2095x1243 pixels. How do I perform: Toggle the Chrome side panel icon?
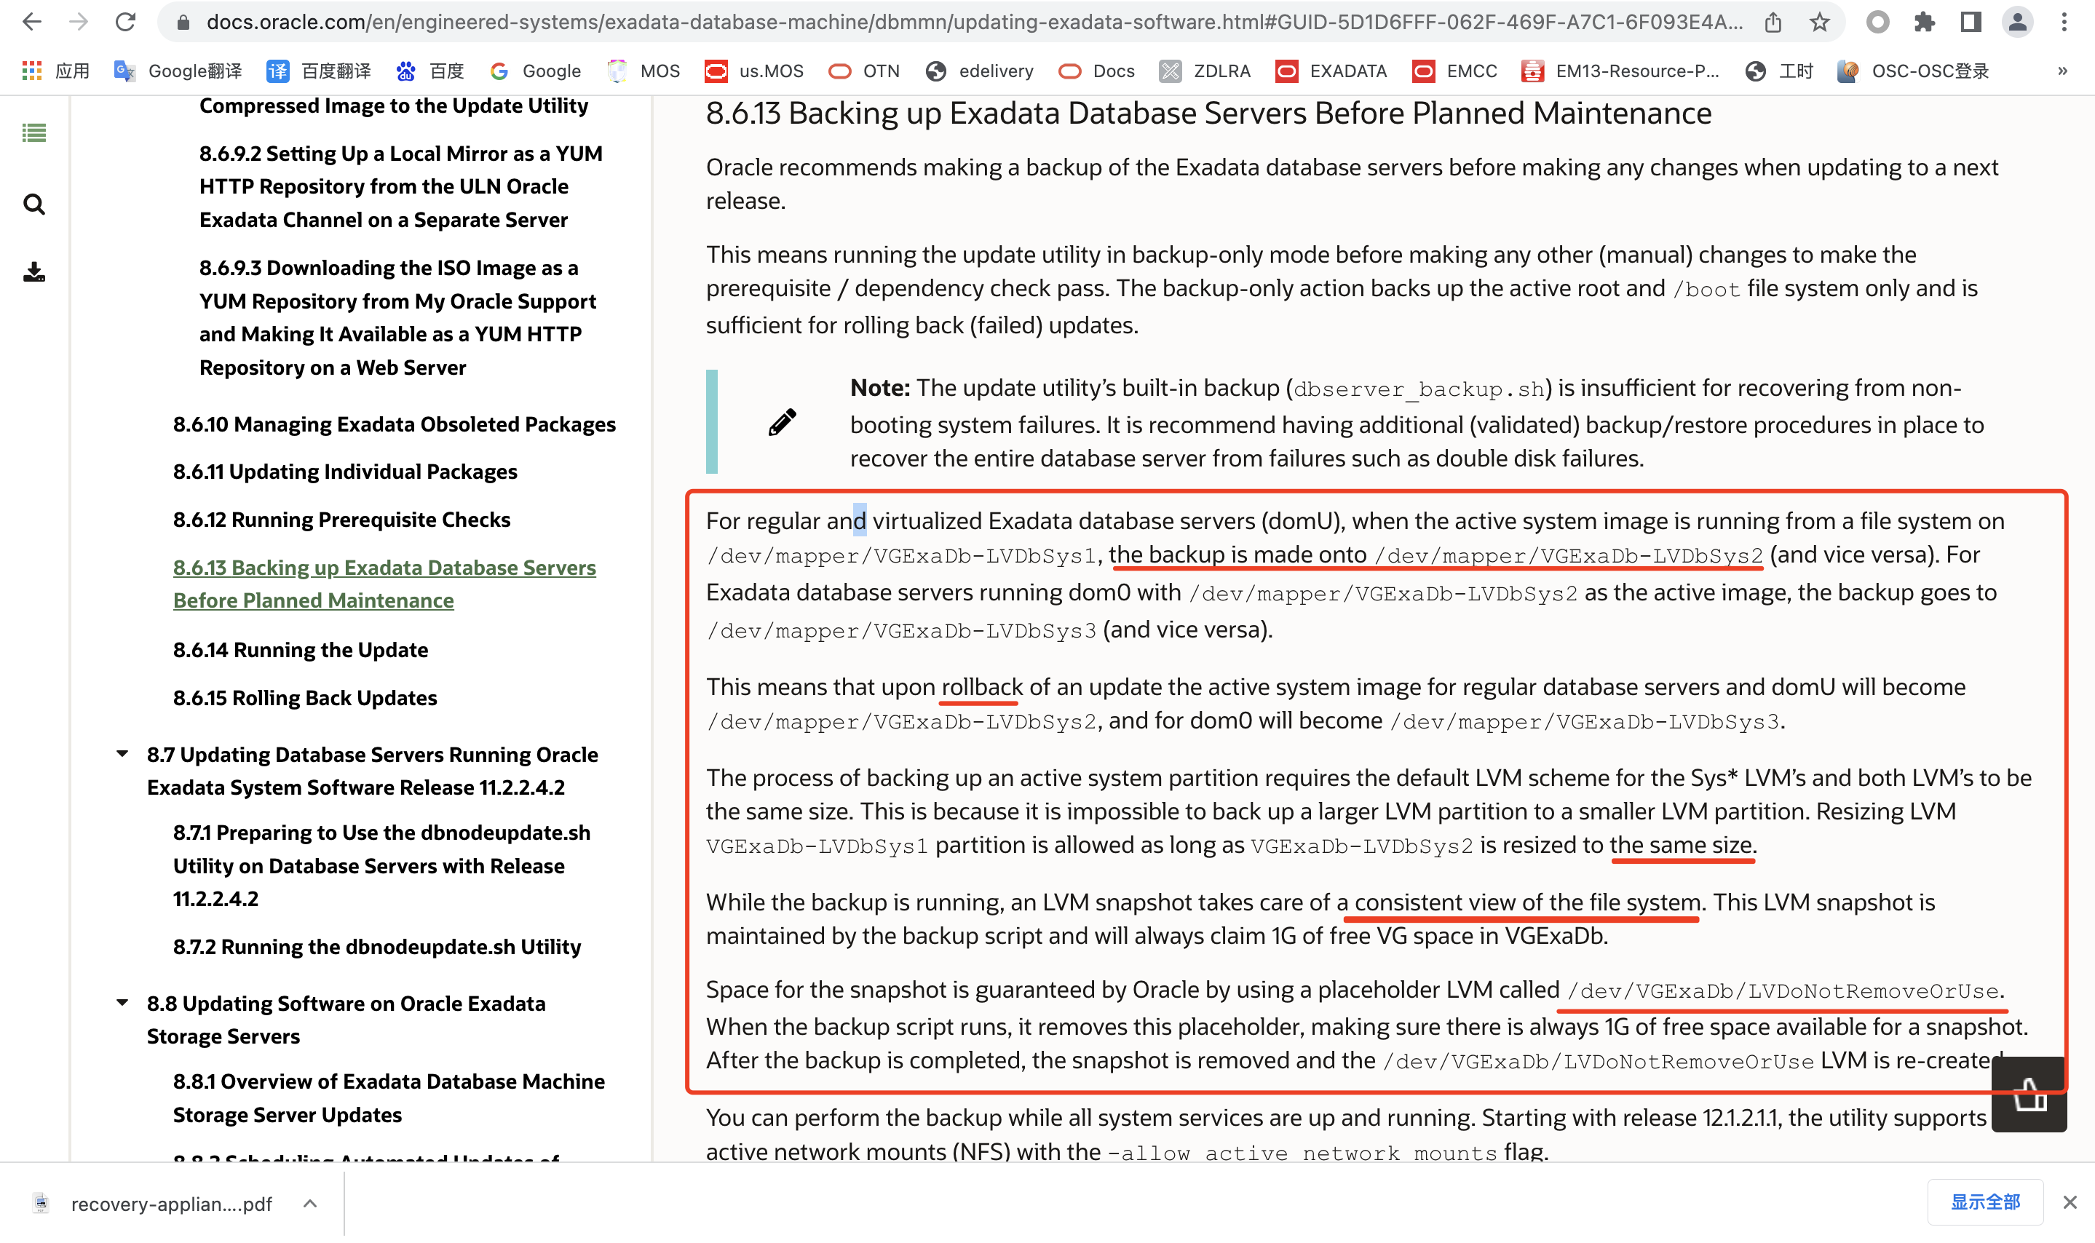pos(1971,22)
